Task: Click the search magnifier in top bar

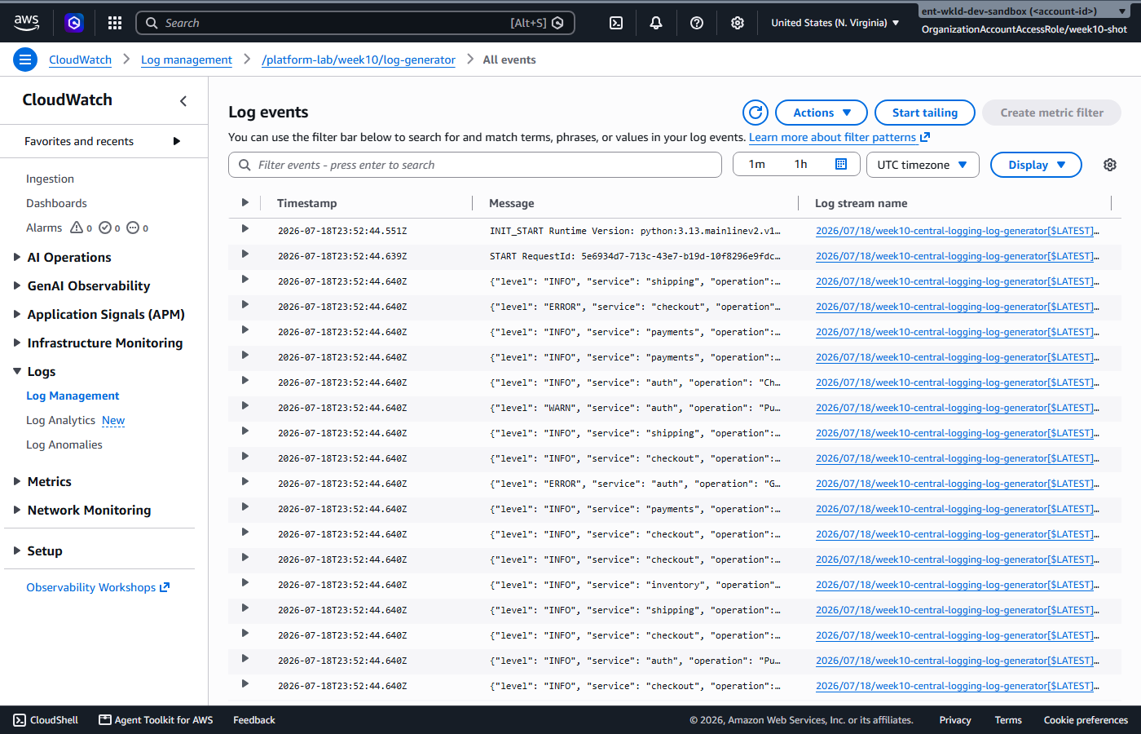Action: [x=152, y=23]
